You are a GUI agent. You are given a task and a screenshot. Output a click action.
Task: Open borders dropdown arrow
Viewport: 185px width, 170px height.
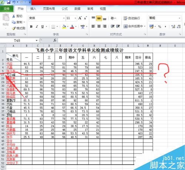click(x=57, y=27)
